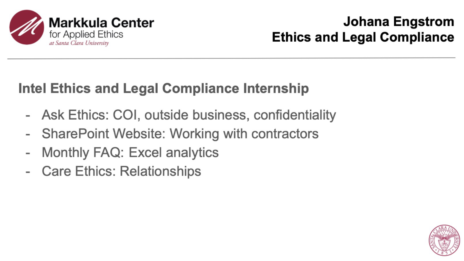Select the presenter name Johana Engstrom

398,22
